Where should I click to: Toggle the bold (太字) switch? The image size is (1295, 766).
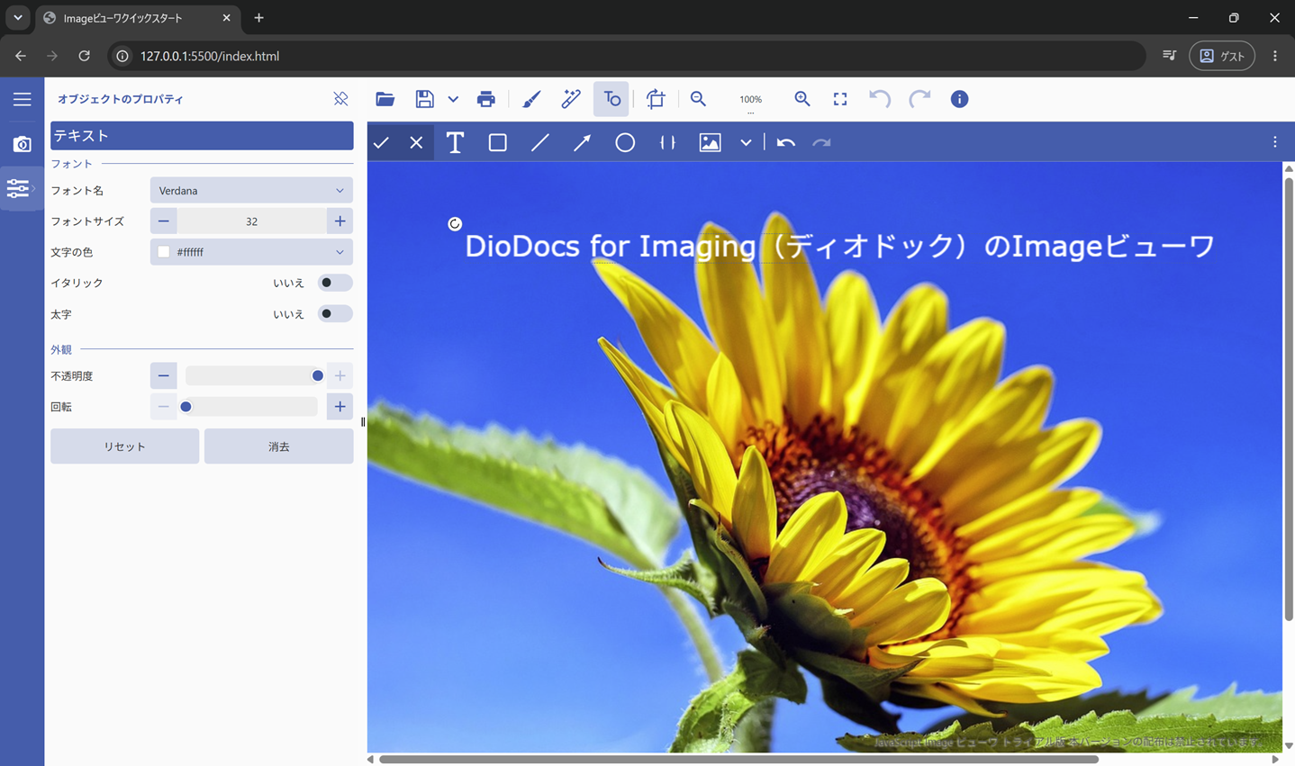[335, 314]
